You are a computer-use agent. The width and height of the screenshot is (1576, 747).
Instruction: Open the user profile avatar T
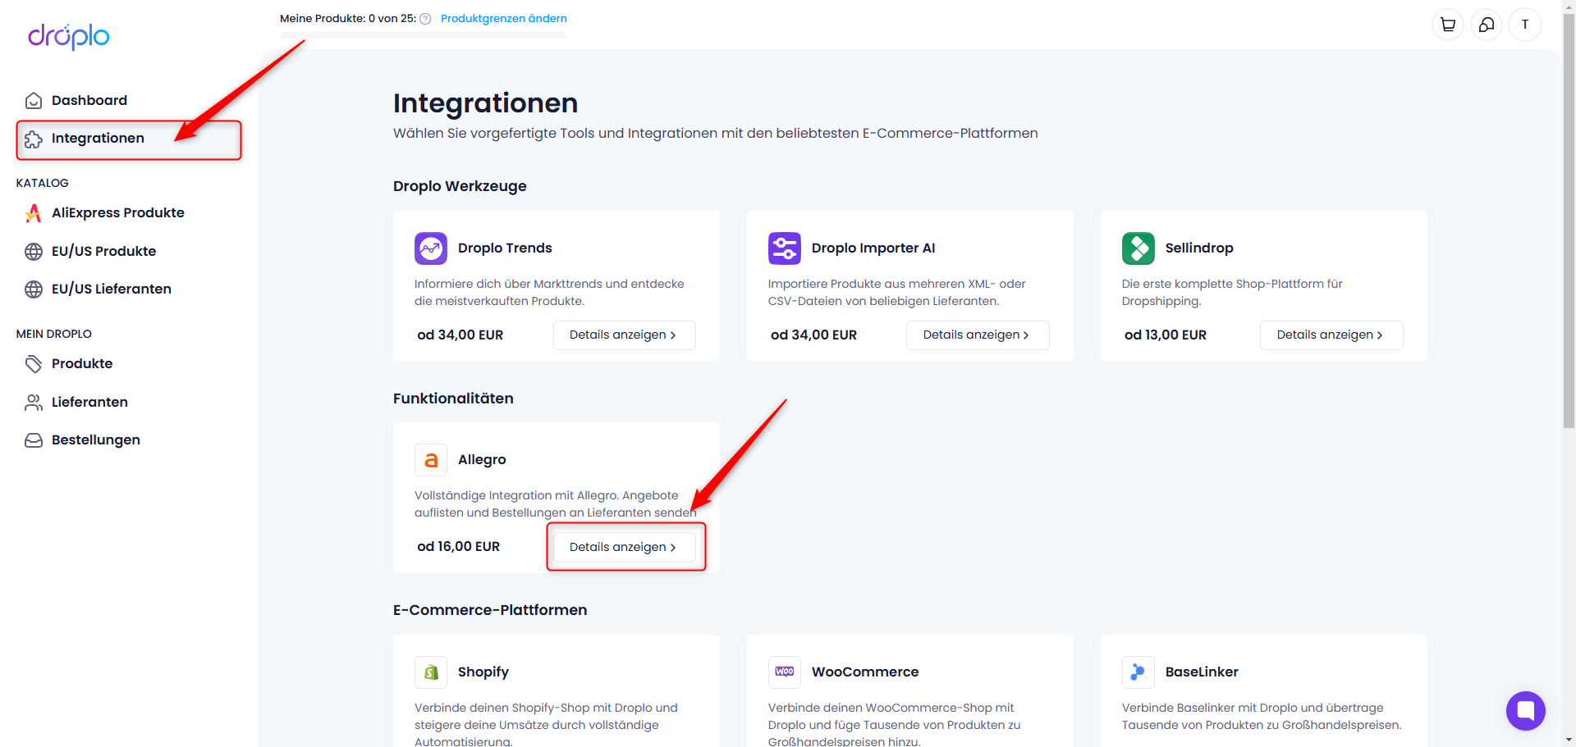1525,25
